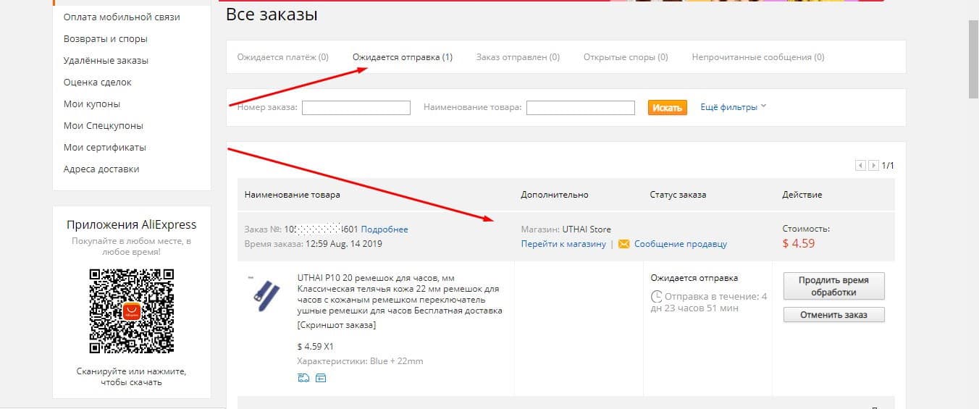Click 'Отменить заказ' button
The width and height of the screenshot is (979, 409).
coord(833,315)
